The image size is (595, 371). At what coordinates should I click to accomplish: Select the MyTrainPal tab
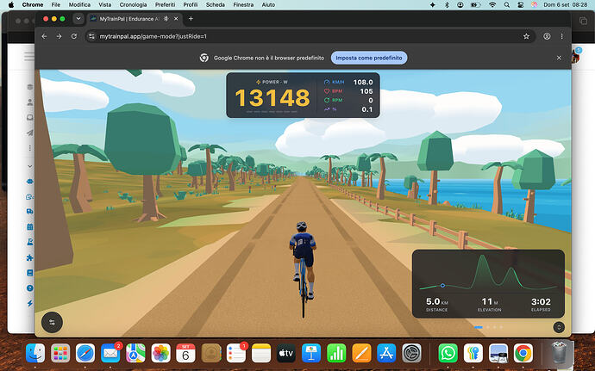click(135, 19)
